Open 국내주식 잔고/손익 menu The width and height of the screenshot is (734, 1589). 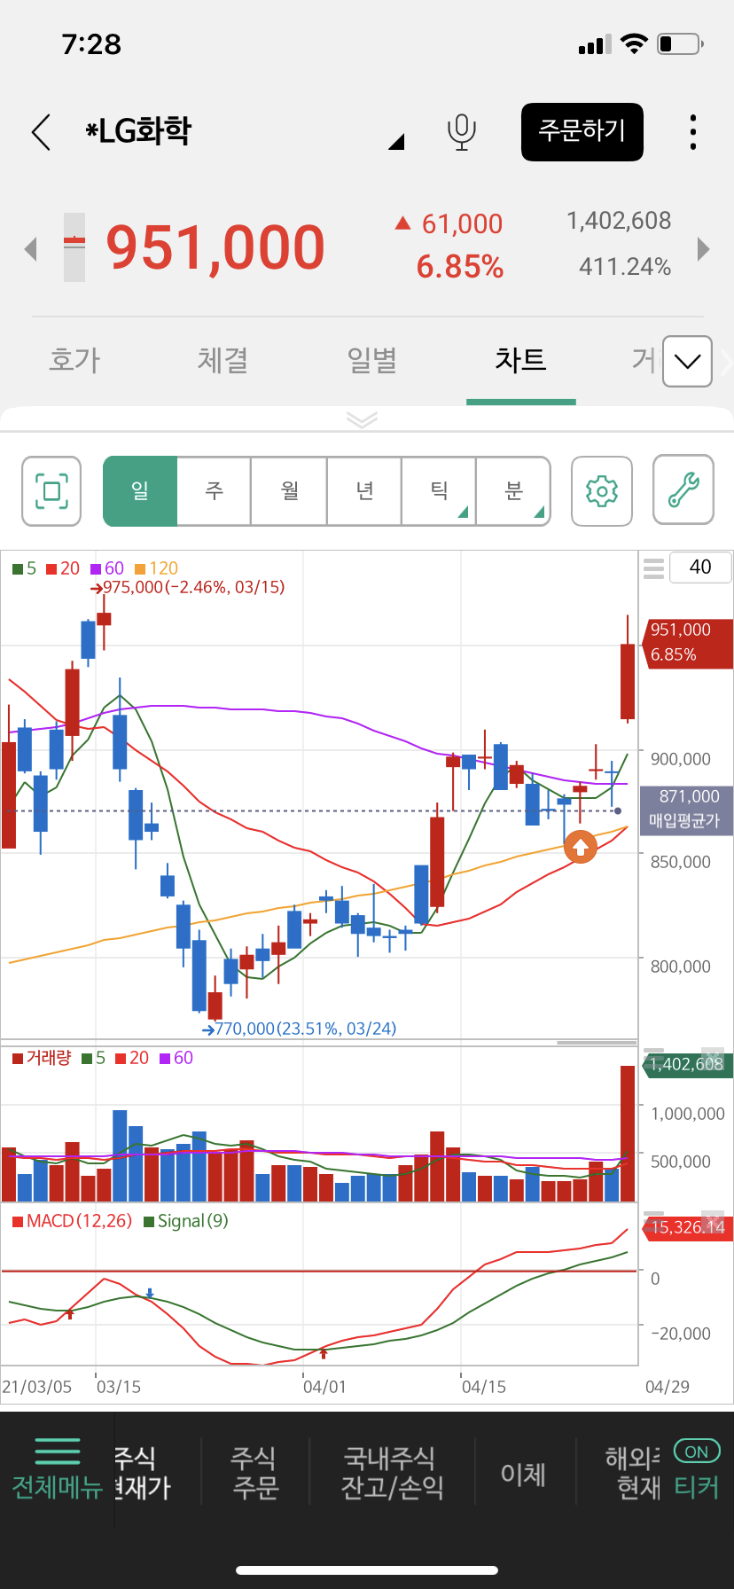click(x=392, y=1473)
